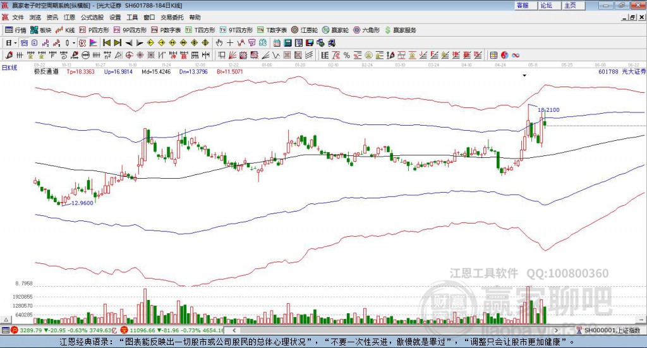Viewport: 647px width, 348px height.
Task: Select the crosshair cursor tool
Action: (x=230, y=42)
